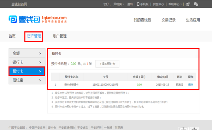Click 退出 to log out

click(130, 4)
